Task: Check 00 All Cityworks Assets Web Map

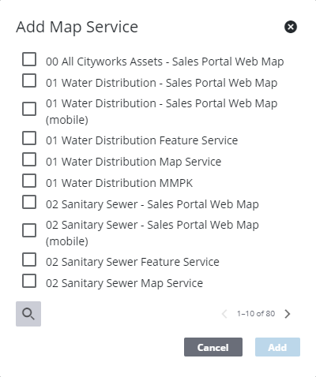Action: click(x=29, y=59)
